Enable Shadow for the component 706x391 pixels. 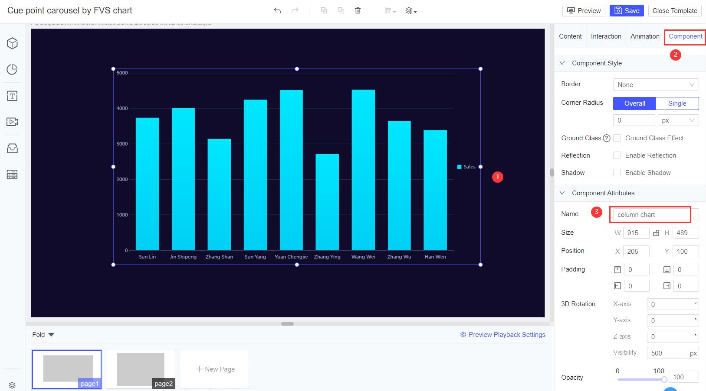tap(617, 172)
